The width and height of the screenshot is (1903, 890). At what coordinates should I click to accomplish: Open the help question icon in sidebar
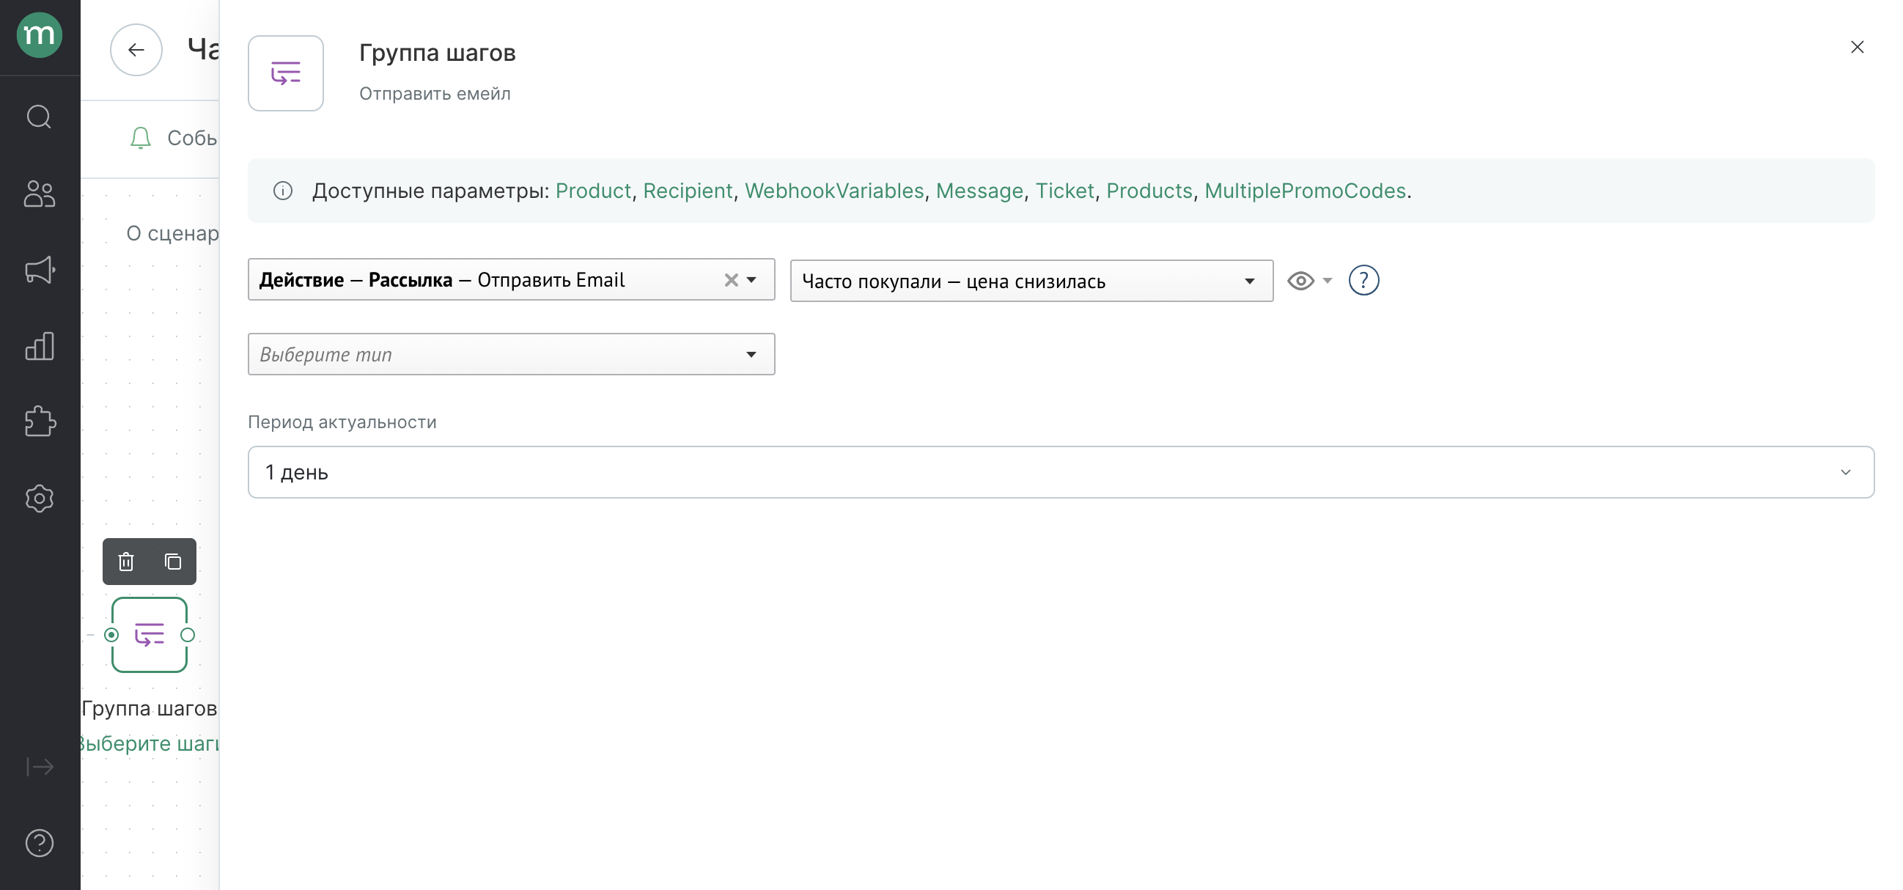39,843
